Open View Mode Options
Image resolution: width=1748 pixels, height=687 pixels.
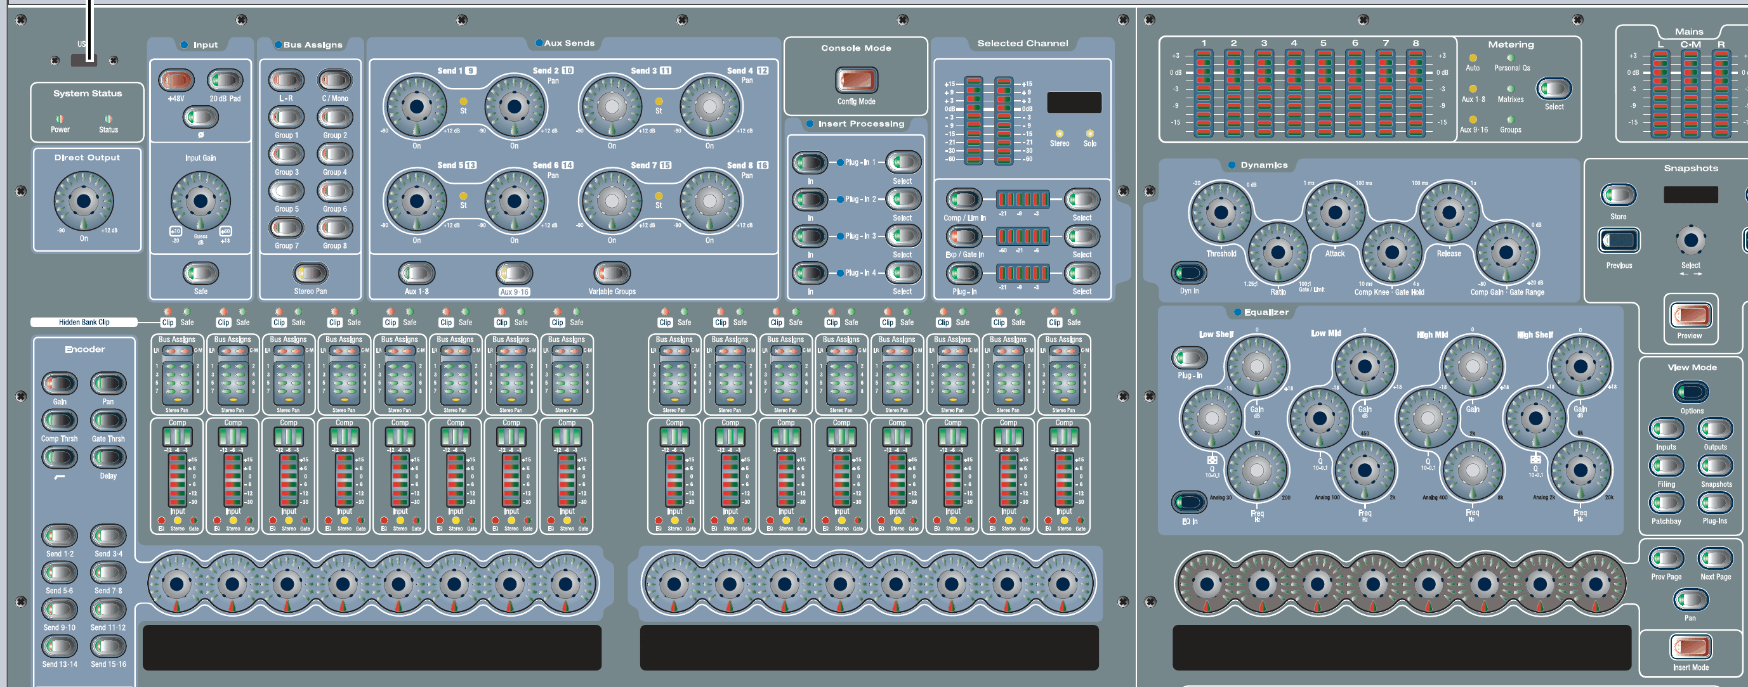coord(1691,392)
